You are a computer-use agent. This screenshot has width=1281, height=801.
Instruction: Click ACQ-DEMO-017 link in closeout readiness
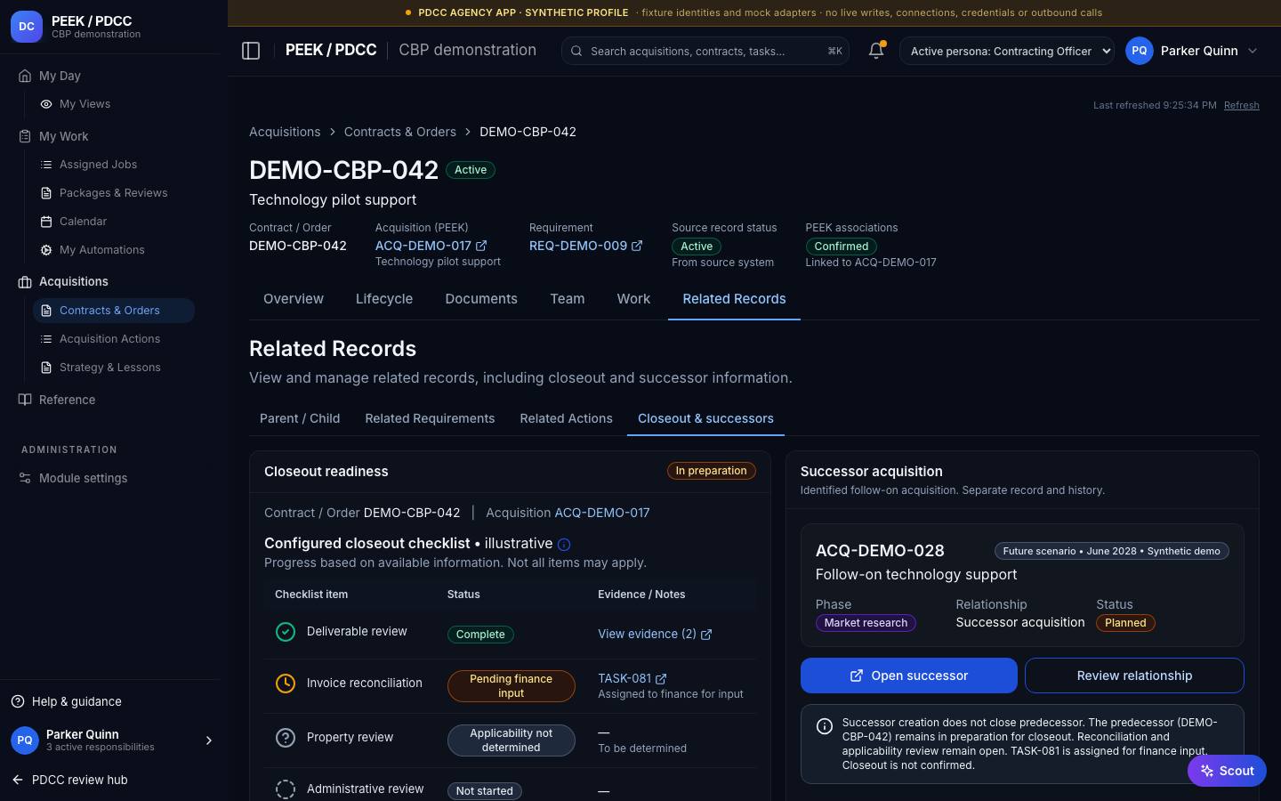click(x=602, y=513)
